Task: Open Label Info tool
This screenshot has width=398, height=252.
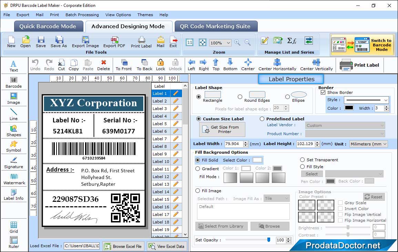Action: click(x=14, y=195)
